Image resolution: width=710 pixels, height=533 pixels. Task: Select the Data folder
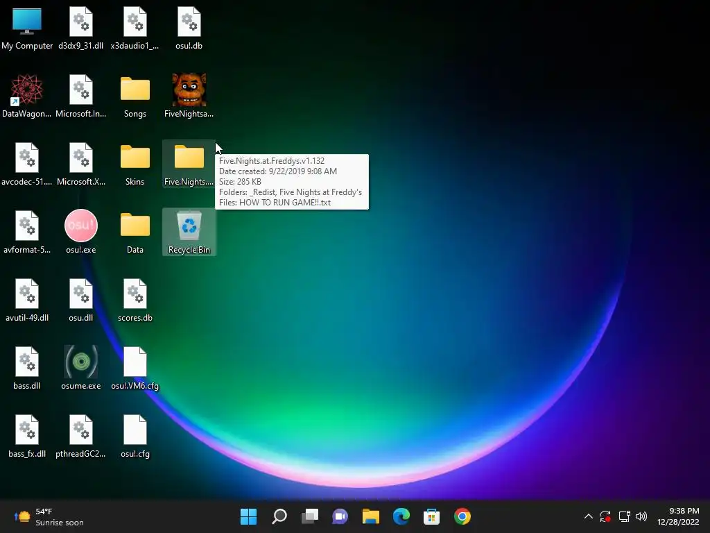[x=135, y=232]
